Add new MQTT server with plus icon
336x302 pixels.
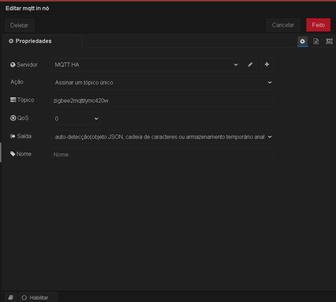(267, 64)
